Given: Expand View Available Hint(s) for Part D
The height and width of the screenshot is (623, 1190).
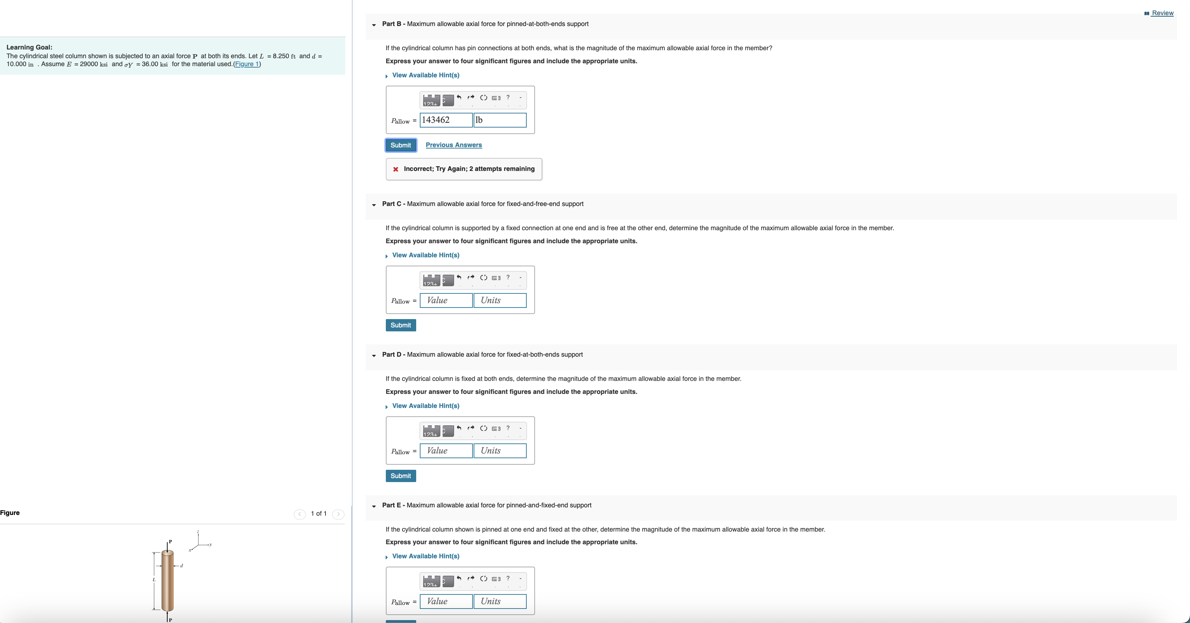Looking at the screenshot, I should (425, 406).
